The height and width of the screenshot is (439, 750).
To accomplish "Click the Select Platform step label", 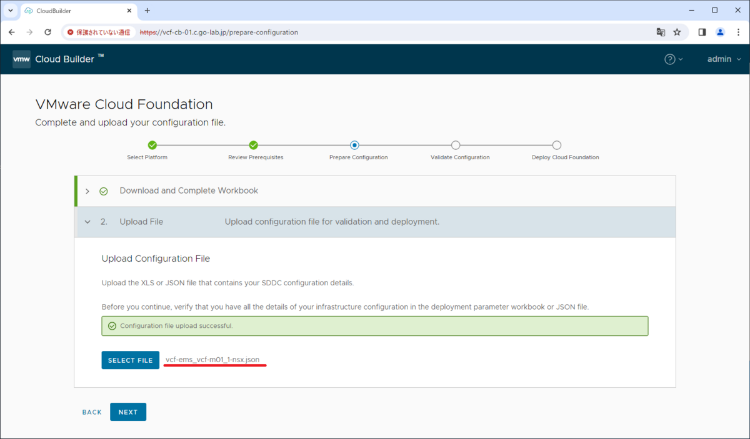I will [x=147, y=157].
